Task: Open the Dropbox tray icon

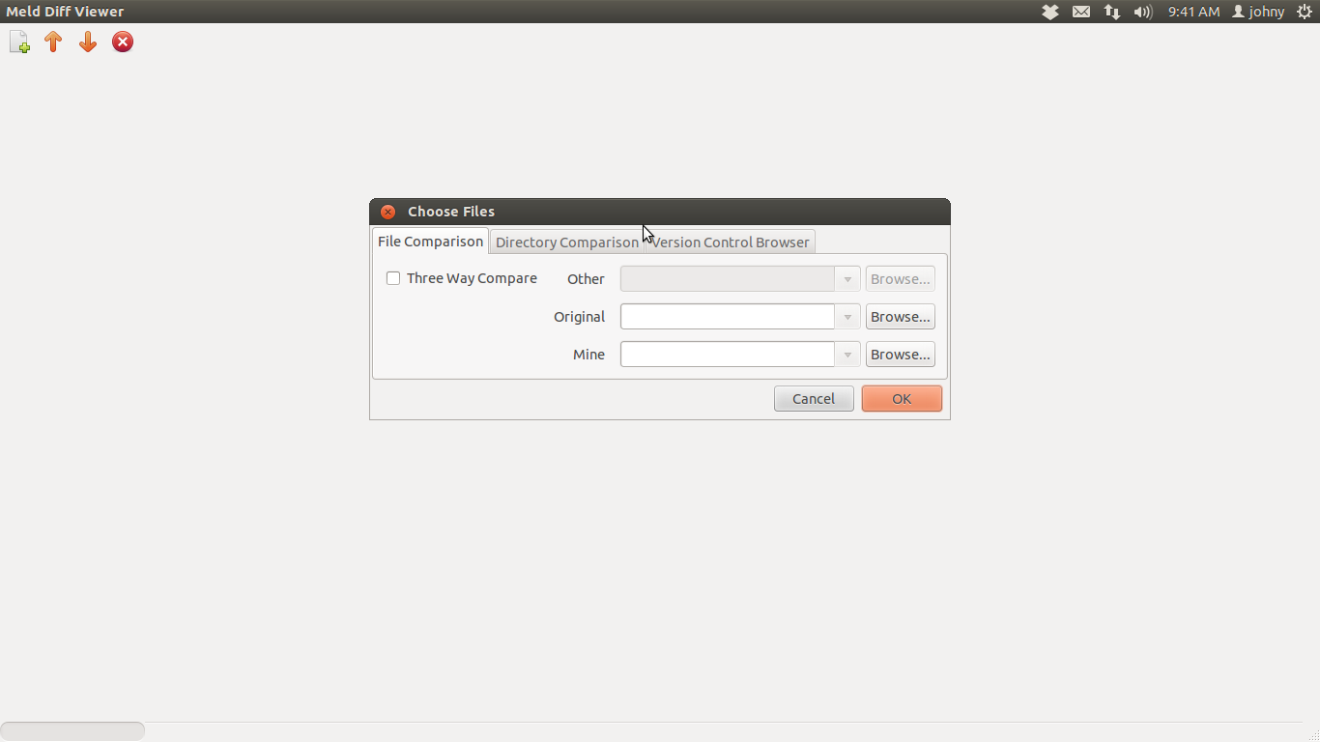Action: click(1050, 12)
